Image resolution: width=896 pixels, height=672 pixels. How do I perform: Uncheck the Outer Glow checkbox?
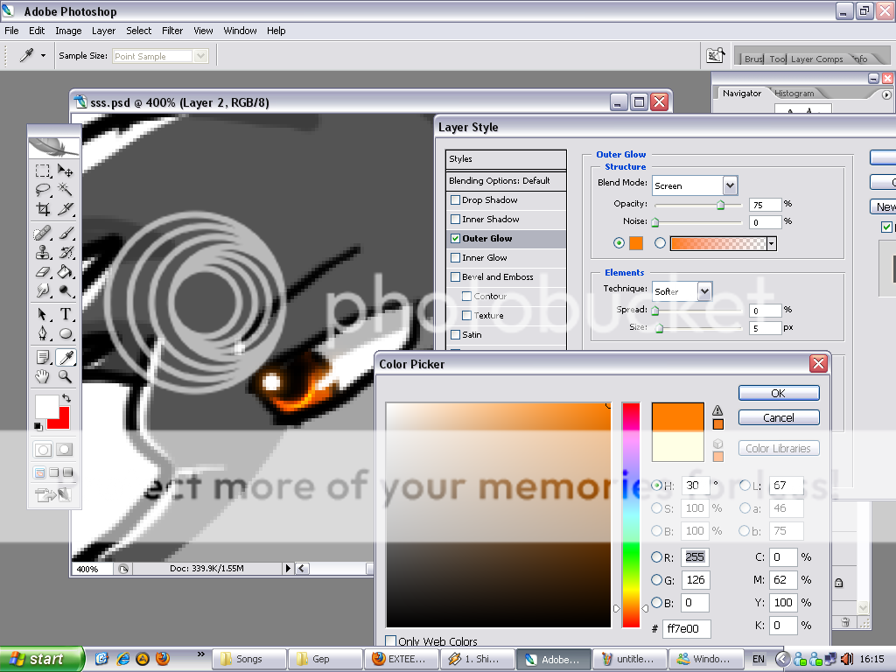coord(455,238)
